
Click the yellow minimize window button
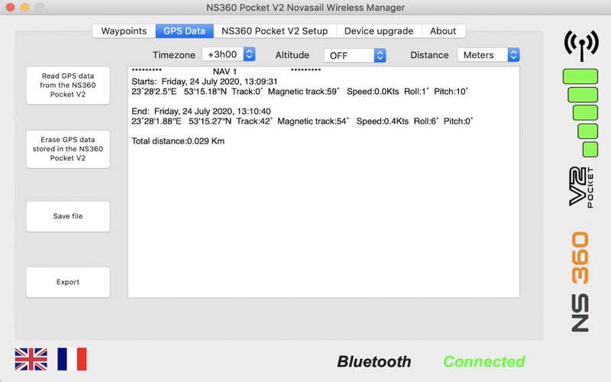[25, 8]
